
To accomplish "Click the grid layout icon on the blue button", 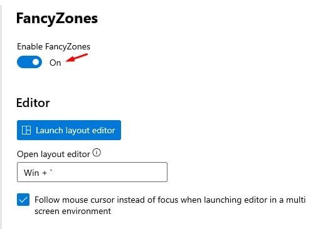I will pyautogui.click(x=26, y=130).
